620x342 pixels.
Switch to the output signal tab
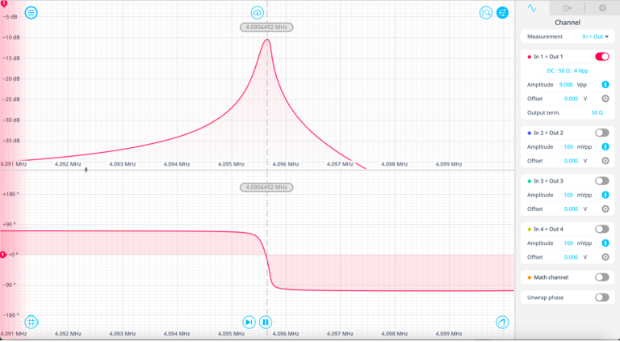pyautogui.click(x=567, y=8)
